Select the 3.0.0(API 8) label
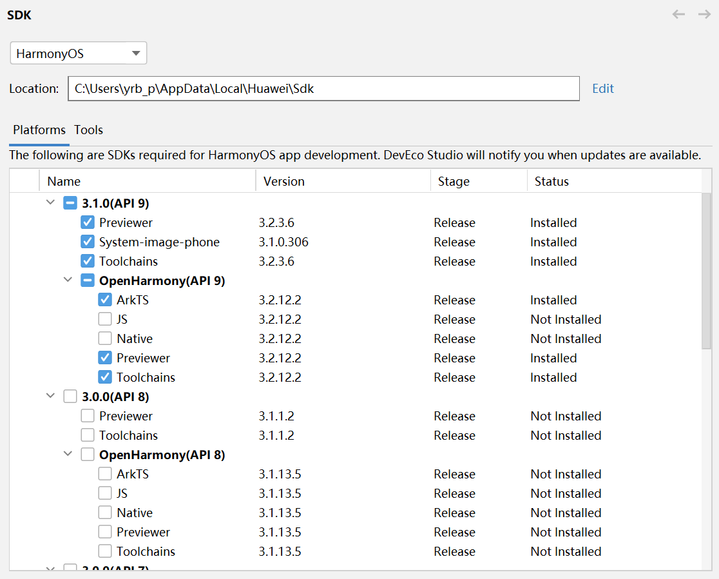Screen dimensions: 719x579 pyautogui.click(x=115, y=397)
